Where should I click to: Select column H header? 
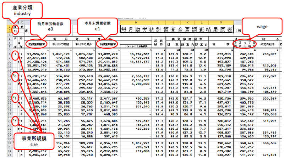(x=136, y=22)
